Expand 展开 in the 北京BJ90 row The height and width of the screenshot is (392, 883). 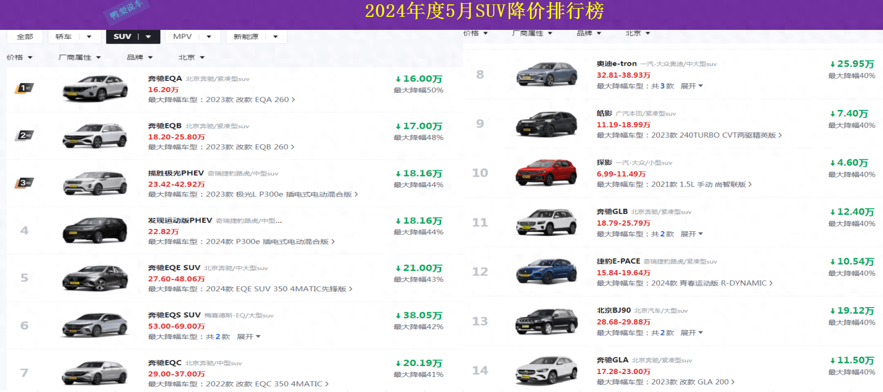tap(692, 333)
